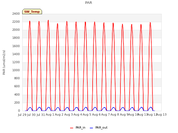The height and width of the screenshot is (133, 178).
Task: Click the Aug 6 x-axis date label
Action: click(96, 114)
